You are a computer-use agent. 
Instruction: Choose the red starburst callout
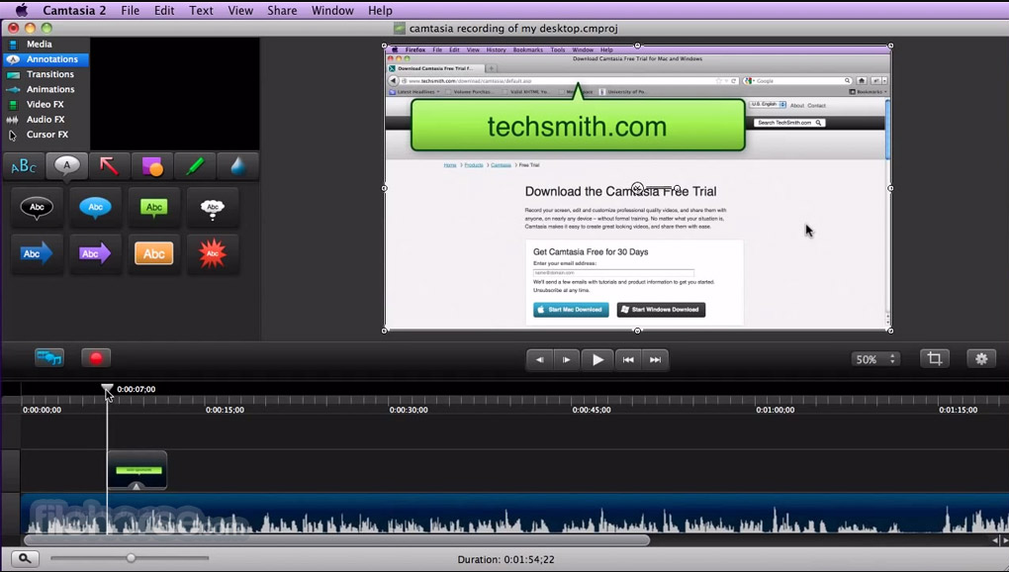coord(213,253)
